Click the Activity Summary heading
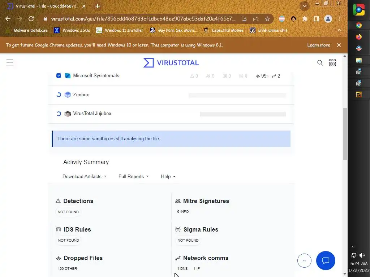Viewport: 370px width, 277px height. pyautogui.click(x=86, y=162)
